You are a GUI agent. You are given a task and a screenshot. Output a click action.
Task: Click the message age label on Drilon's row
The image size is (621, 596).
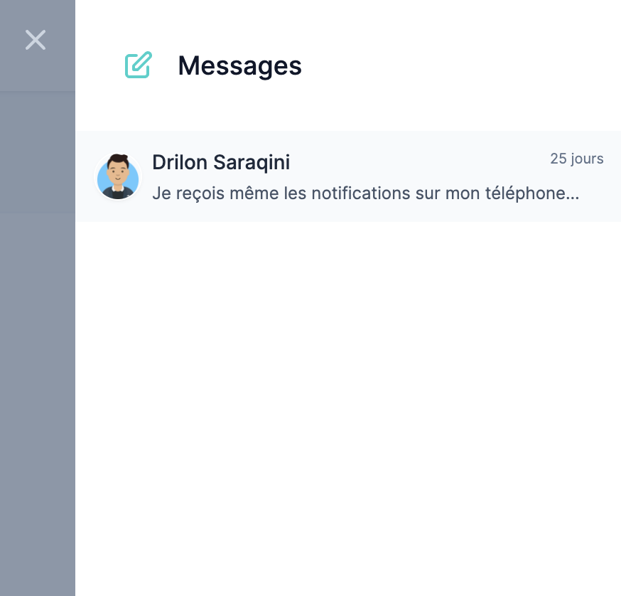576,159
